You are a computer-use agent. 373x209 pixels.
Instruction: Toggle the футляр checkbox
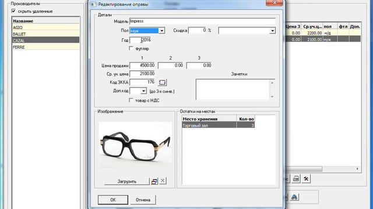[131, 48]
